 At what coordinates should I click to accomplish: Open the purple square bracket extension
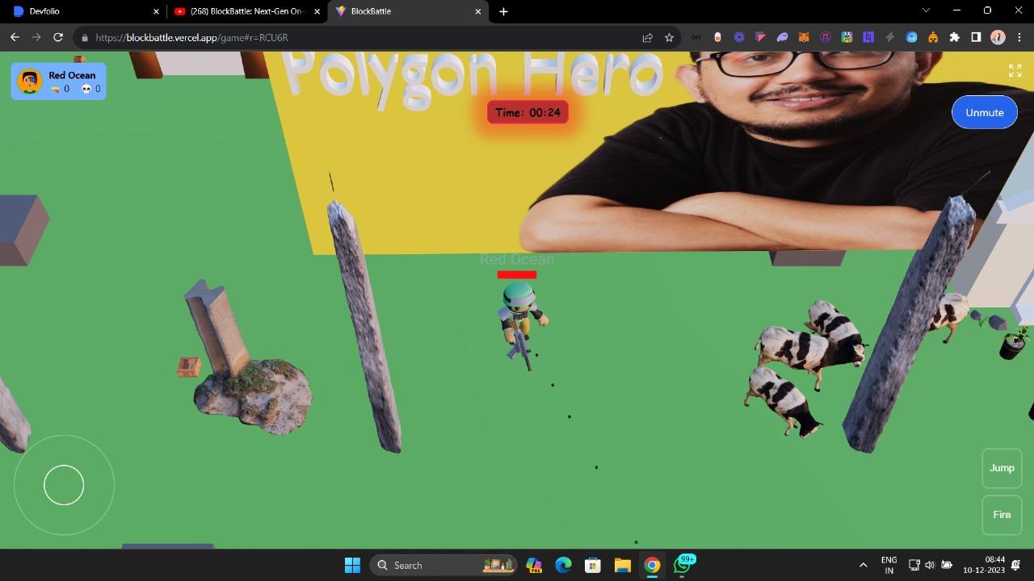point(868,37)
